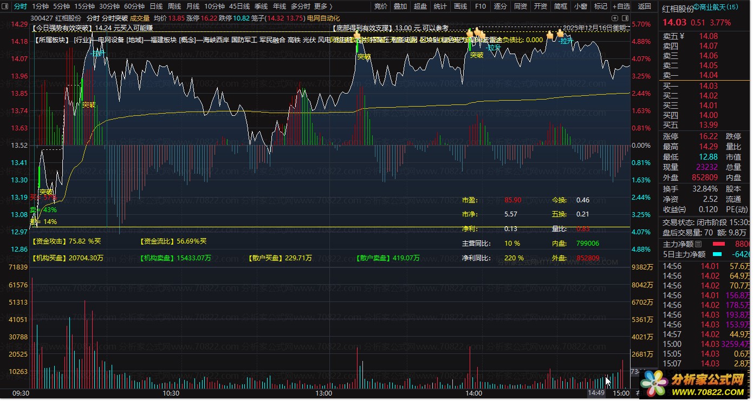This screenshot has width=753, height=401.
Task: Open the 逐分 per-minute details
Action: coord(501,6)
